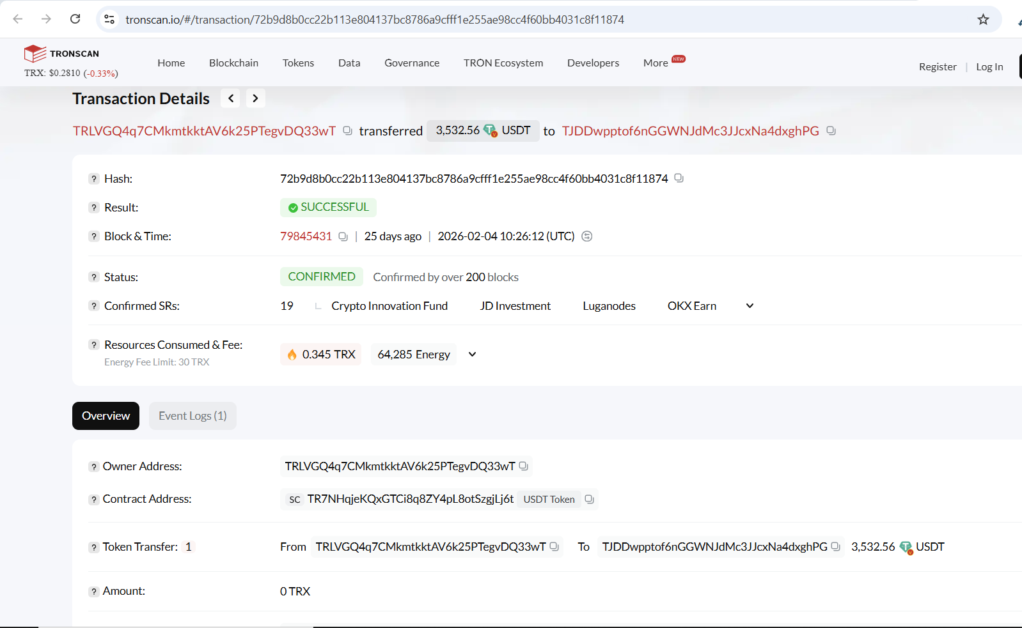Copy sender address in the transfer header
This screenshot has height=628, width=1022.
click(347, 131)
